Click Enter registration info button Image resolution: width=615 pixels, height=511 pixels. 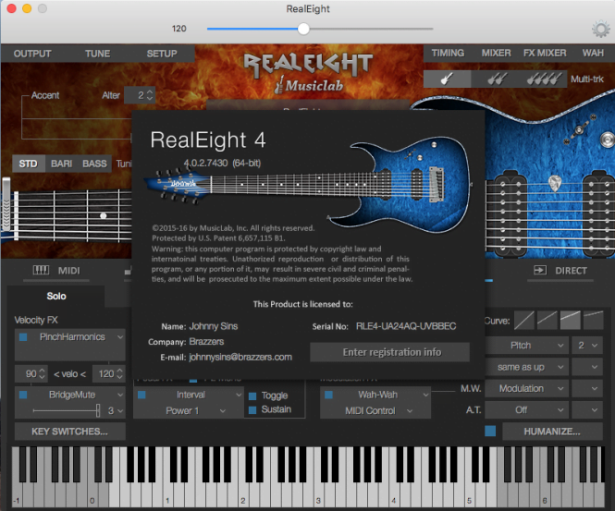tap(390, 352)
